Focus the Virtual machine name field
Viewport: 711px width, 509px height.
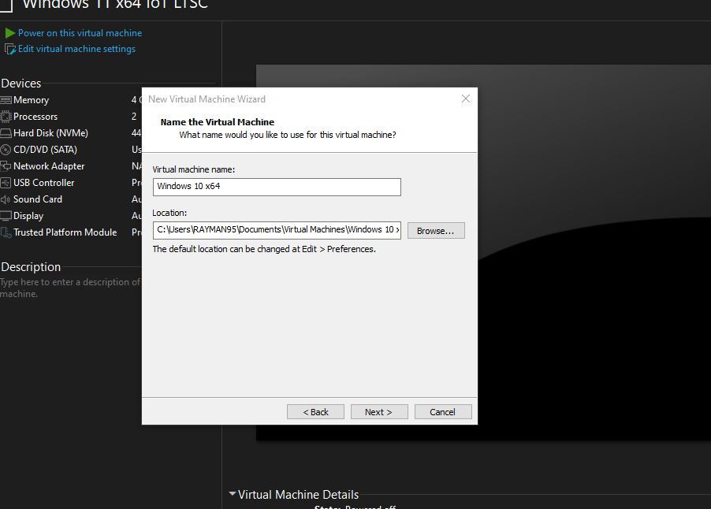277,187
